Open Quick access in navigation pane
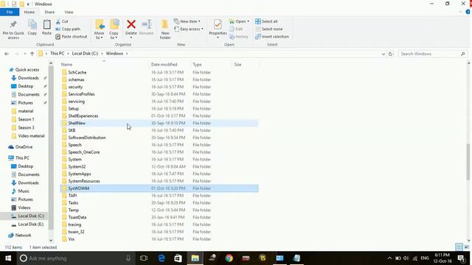The image size is (472, 265). click(x=27, y=69)
